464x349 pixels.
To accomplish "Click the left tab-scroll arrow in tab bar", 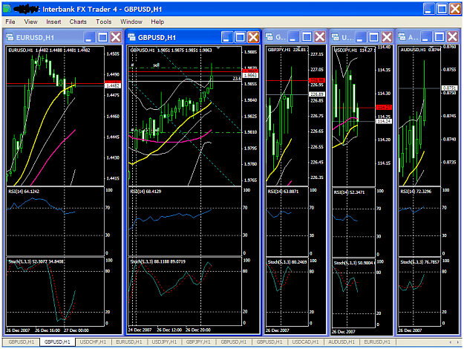I will coord(451,342).
